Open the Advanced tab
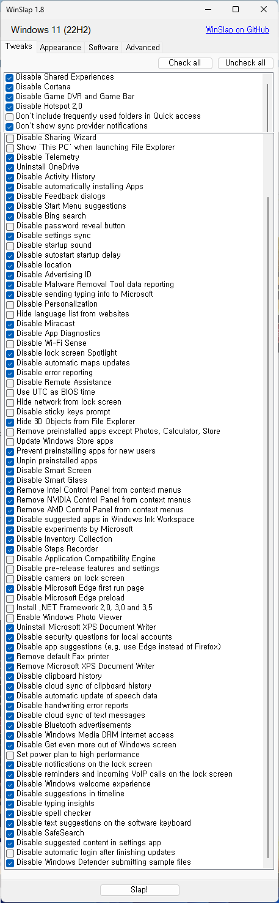Screen dimensions: 279x904 click(143, 47)
